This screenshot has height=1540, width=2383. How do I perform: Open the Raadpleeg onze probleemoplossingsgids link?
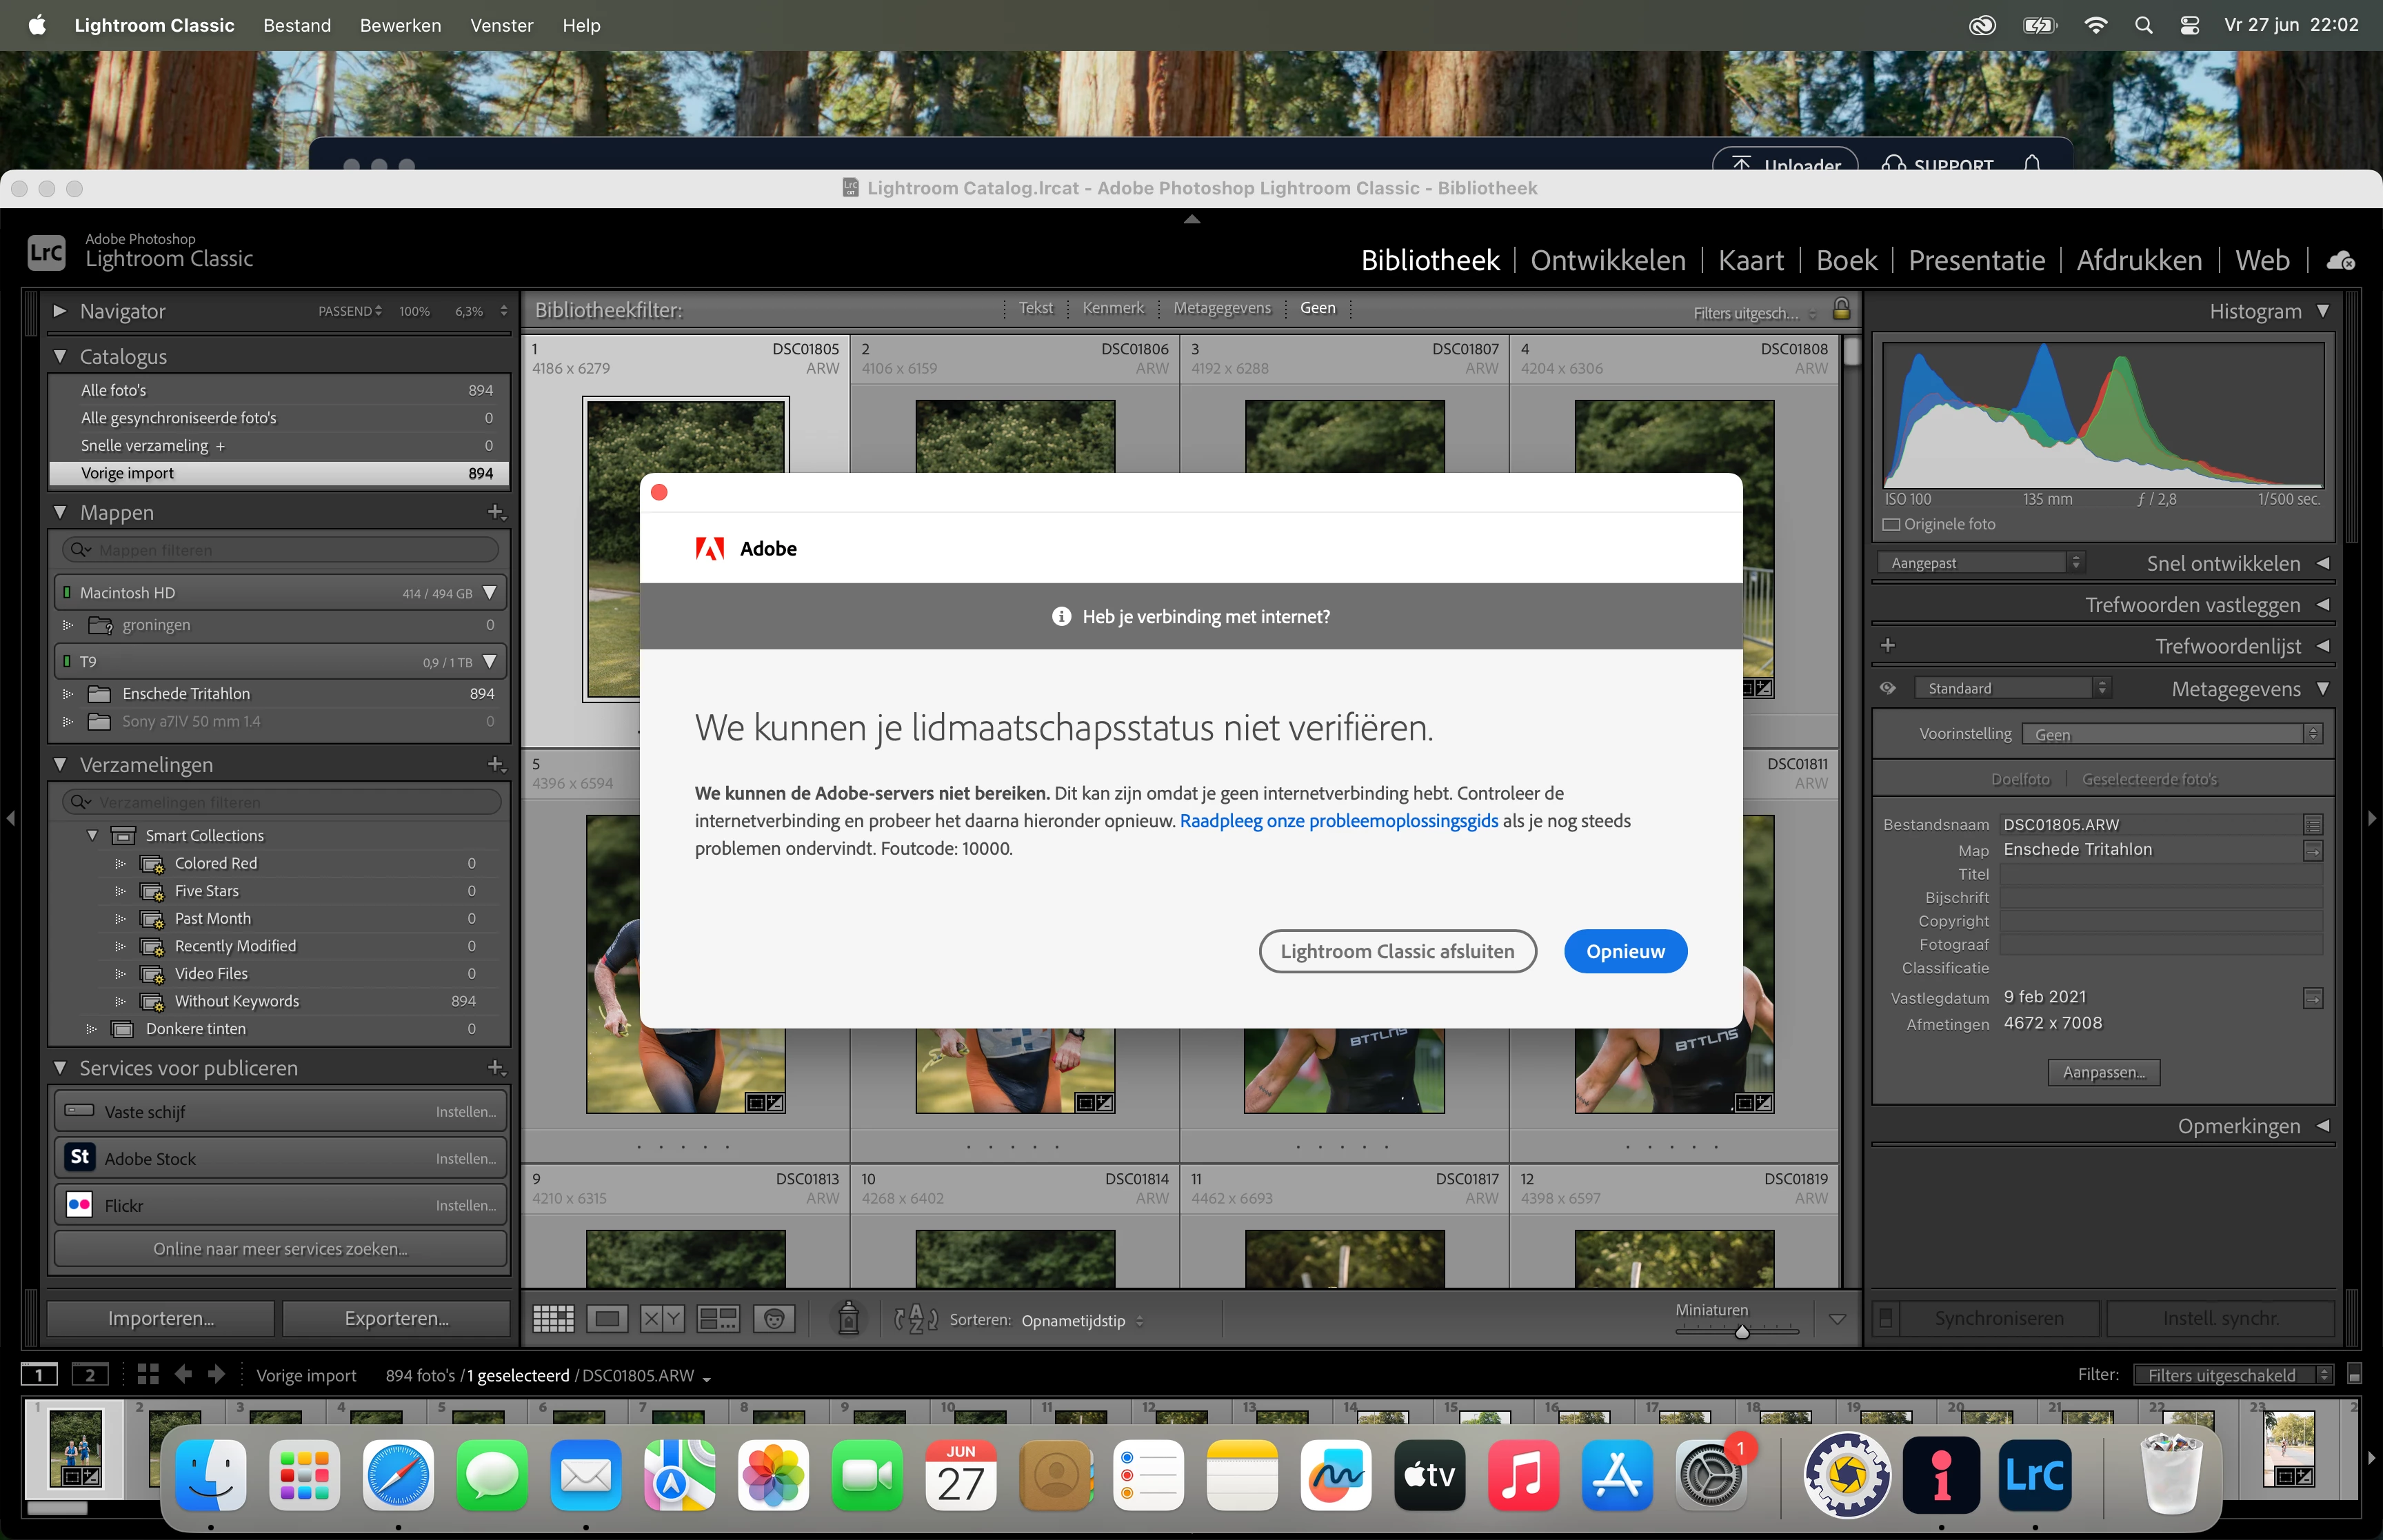pos(1338,821)
